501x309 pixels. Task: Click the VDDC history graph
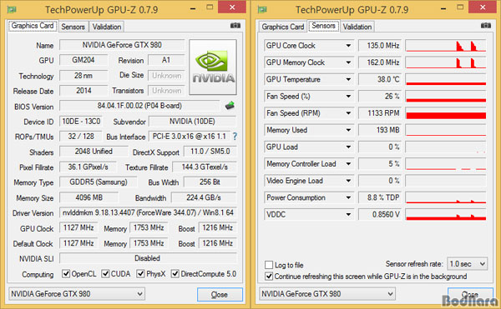coord(446,214)
